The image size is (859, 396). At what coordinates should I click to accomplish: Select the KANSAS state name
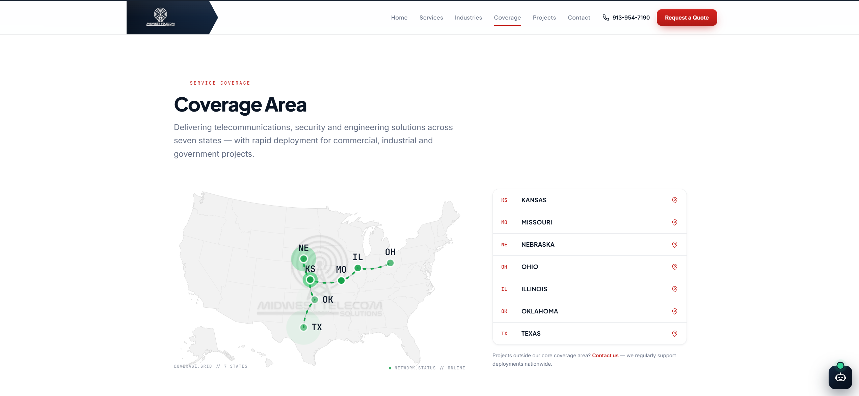pos(534,200)
